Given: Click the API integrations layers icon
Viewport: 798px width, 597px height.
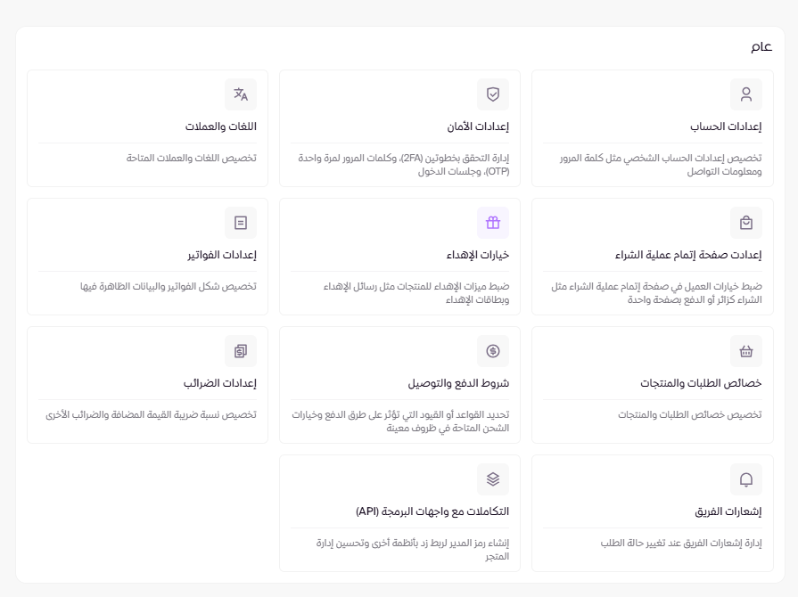Looking at the screenshot, I should [x=493, y=479].
